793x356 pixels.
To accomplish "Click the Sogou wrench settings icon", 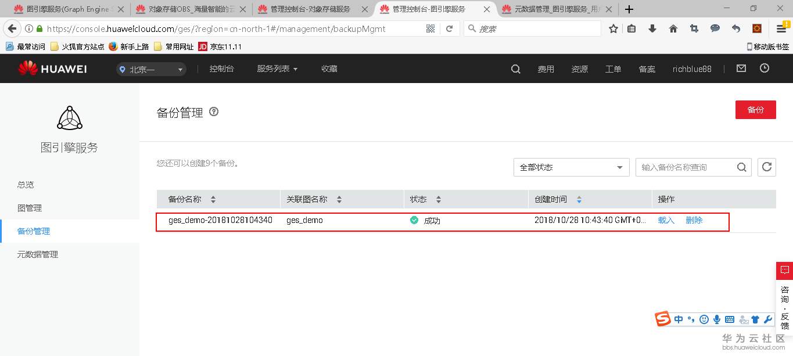I will (x=768, y=319).
